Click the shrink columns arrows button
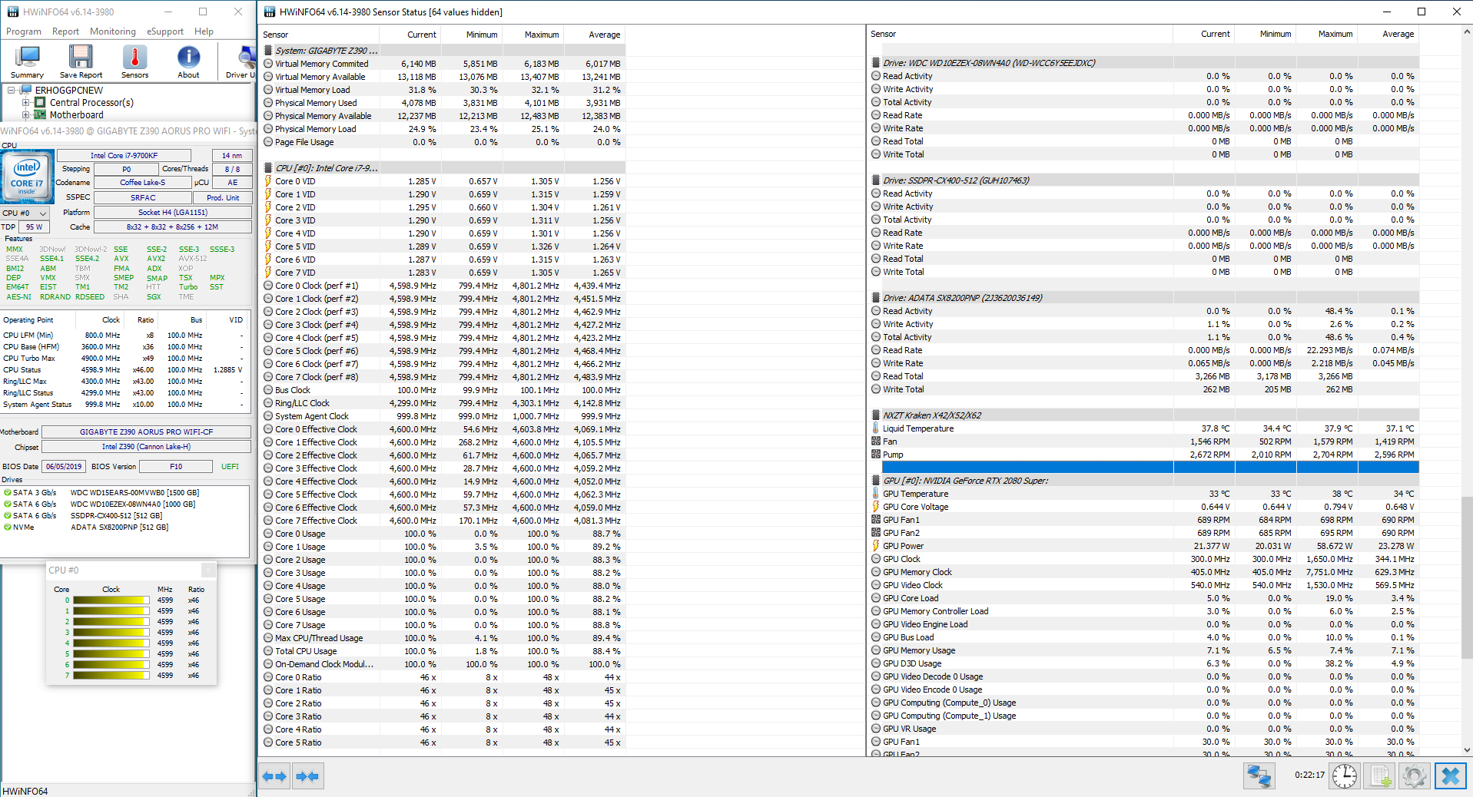1473x797 pixels. coord(307,776)
